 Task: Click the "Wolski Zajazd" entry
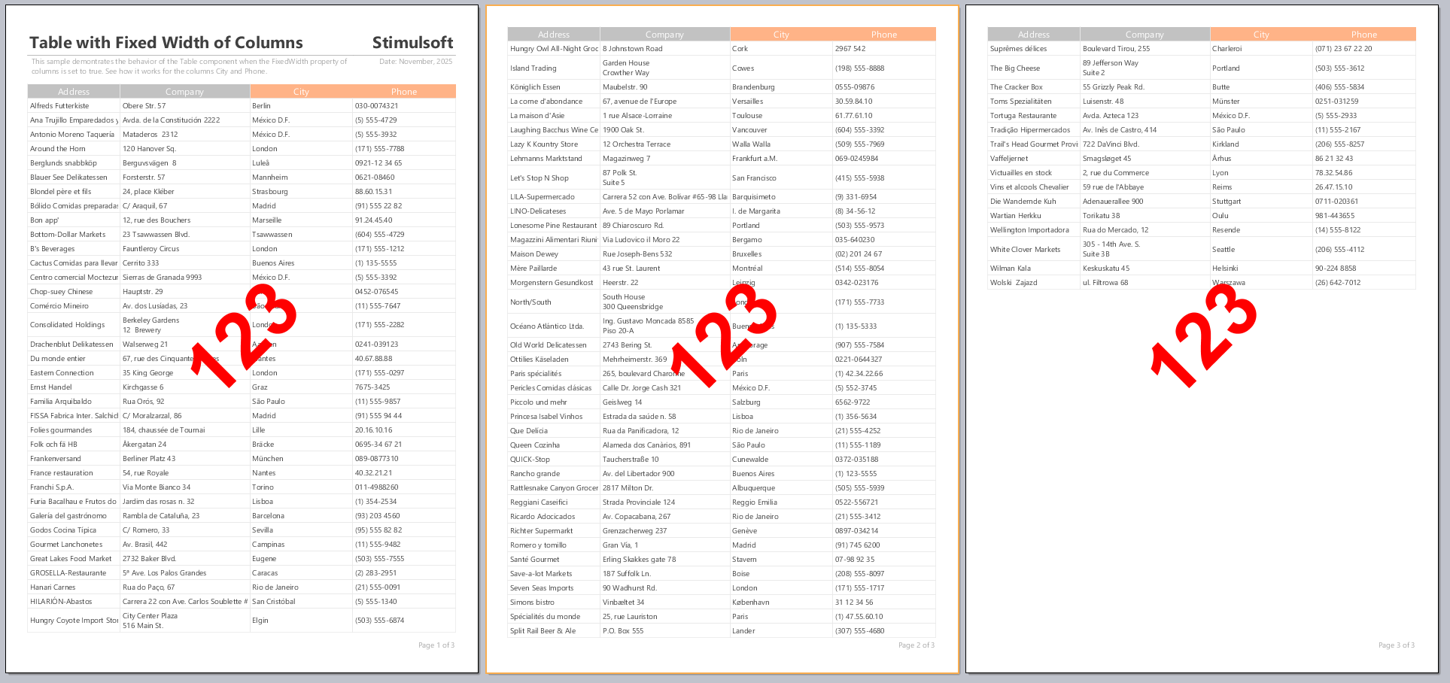pyautogui.click(x=1014, y=283)
